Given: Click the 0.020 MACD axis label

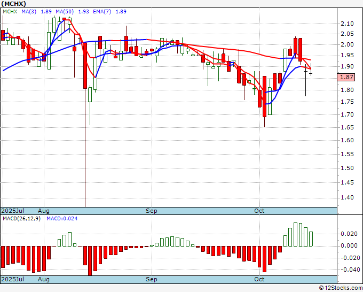Looking at the screenshot, I should click(x=349, y=234).
